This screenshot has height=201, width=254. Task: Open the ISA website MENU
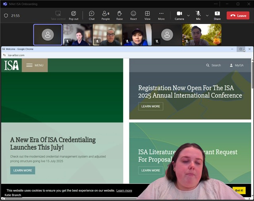[x=35, y=65]
